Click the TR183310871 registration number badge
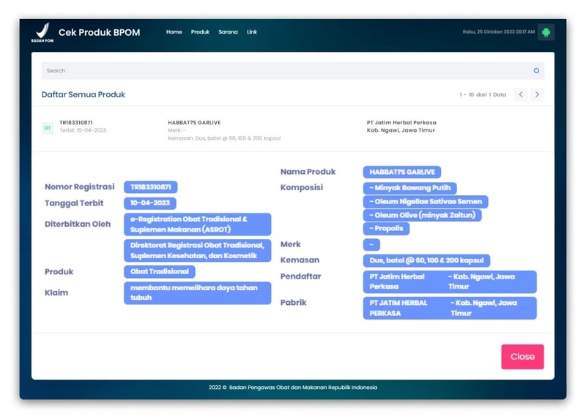The width and height of the screenshot is (586, 419). point(151,187)
